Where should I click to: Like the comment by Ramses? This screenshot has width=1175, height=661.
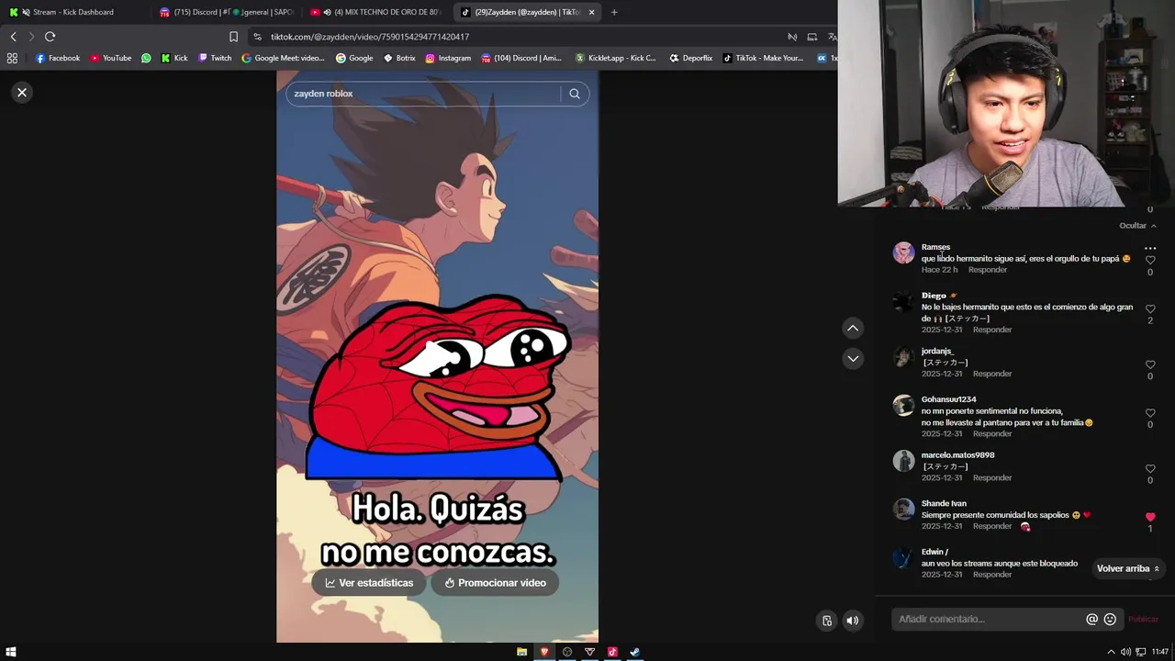pyautogui.click(x=1150, y=261)
